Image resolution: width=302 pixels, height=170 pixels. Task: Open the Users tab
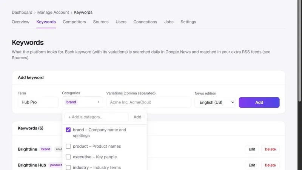tap(121, 22)
